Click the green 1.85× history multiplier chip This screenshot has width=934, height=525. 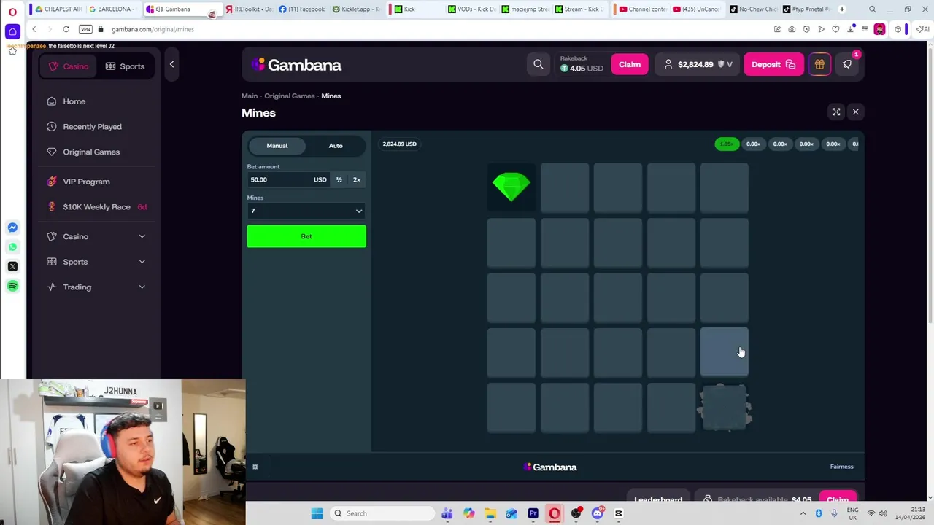pyautogui.click(x=727, y=144)
